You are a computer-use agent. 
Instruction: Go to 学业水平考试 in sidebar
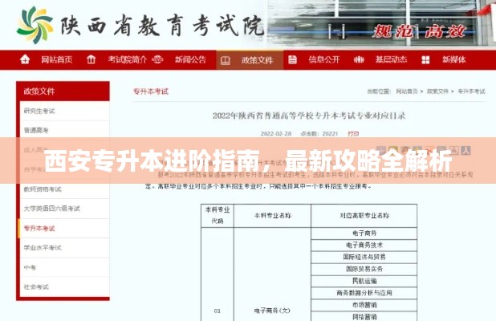(x=42, y=248)
